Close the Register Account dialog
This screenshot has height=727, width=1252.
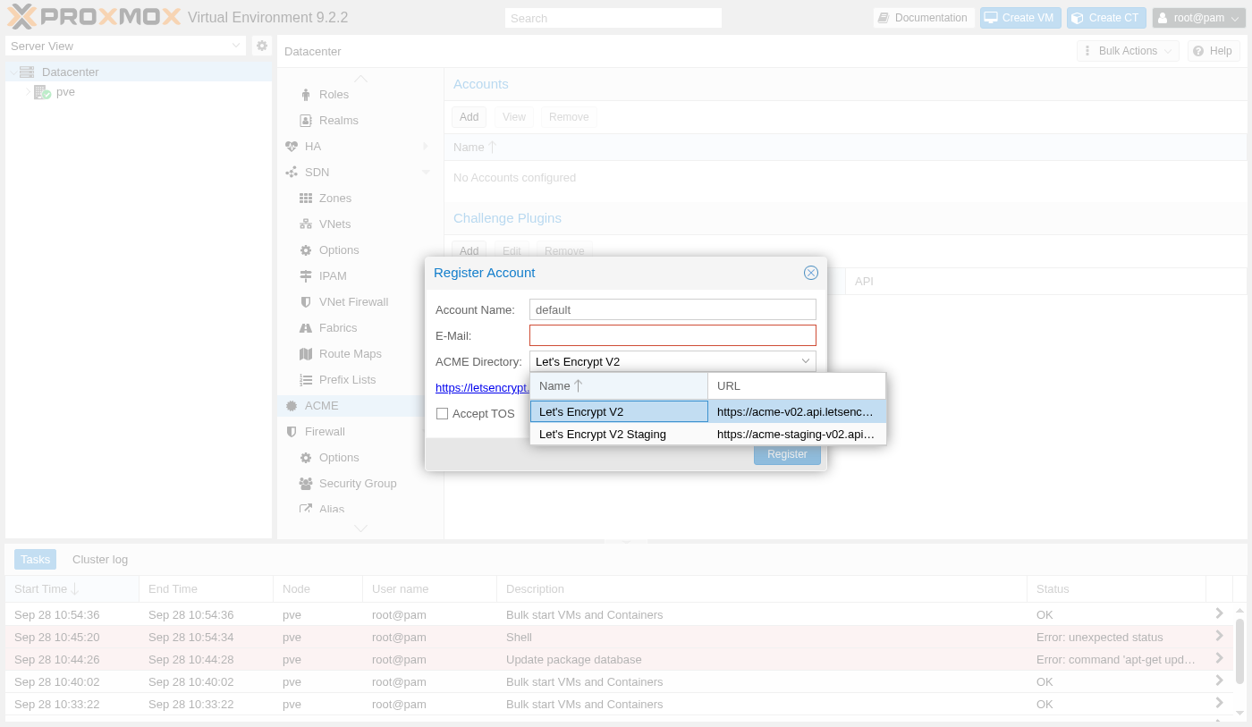pos(811,273)
